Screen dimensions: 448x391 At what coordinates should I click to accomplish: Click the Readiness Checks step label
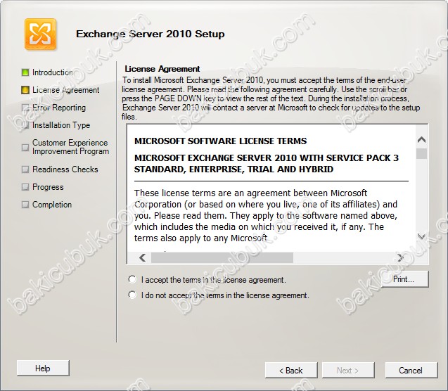(x=65, y=169)
